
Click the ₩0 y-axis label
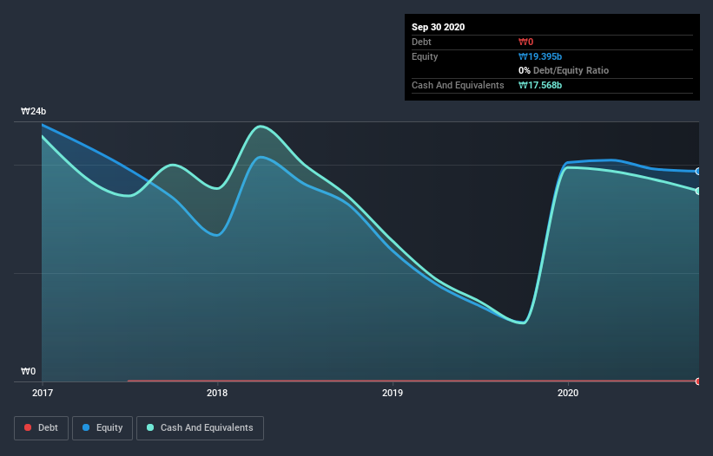click(28, 371)
